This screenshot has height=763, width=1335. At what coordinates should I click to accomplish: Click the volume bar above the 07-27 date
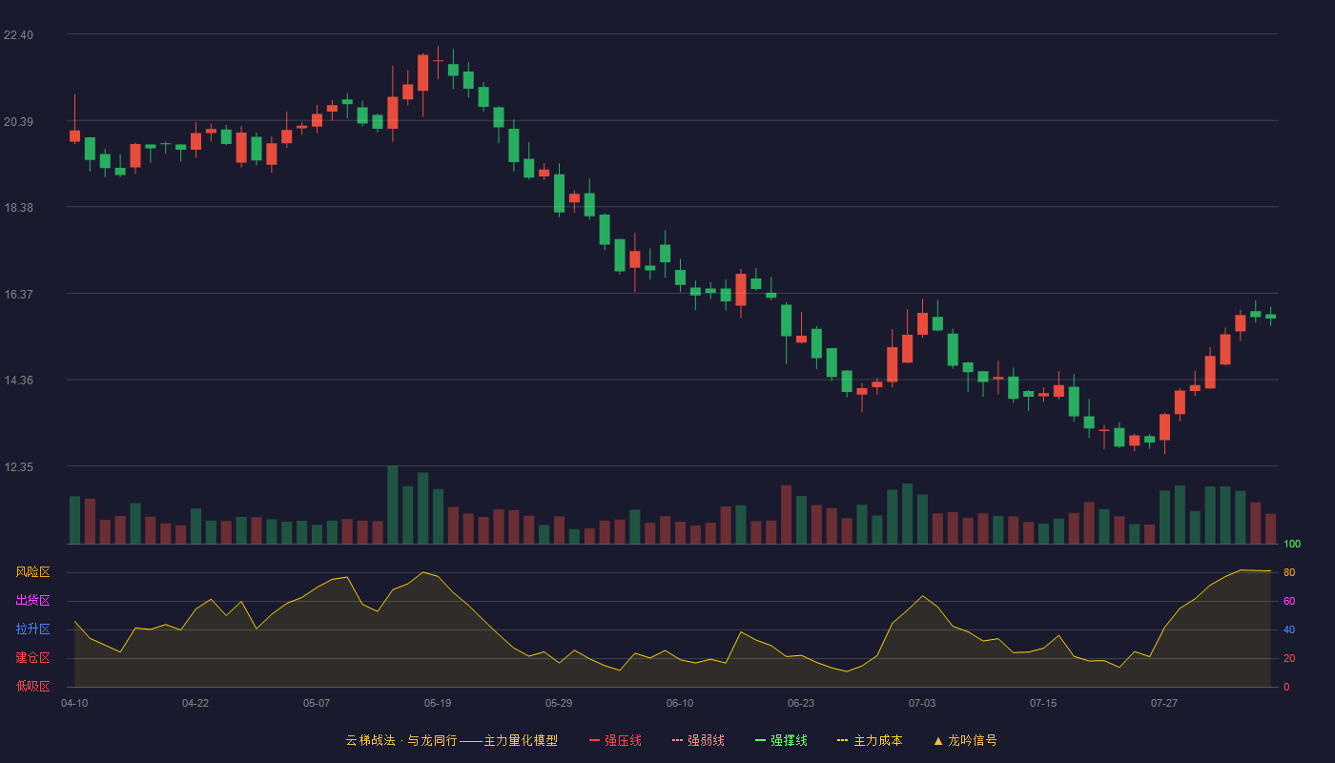[1164, 517]
